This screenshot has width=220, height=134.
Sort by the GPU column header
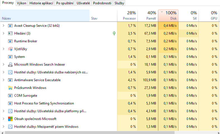tap(209, 16)
